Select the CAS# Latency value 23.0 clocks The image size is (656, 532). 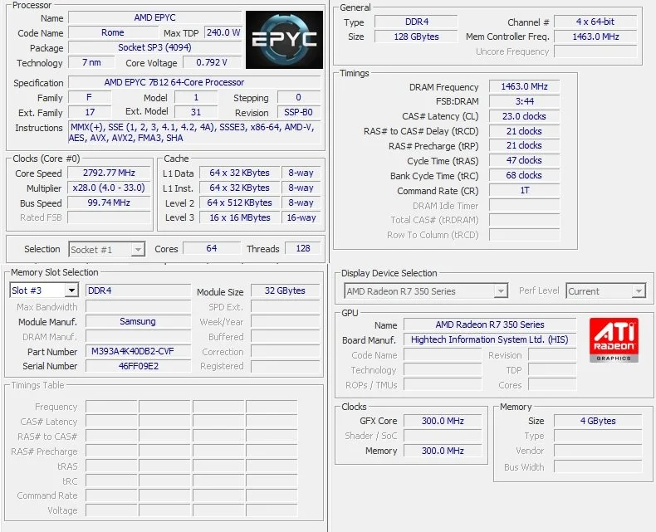(x=524, y=116)
